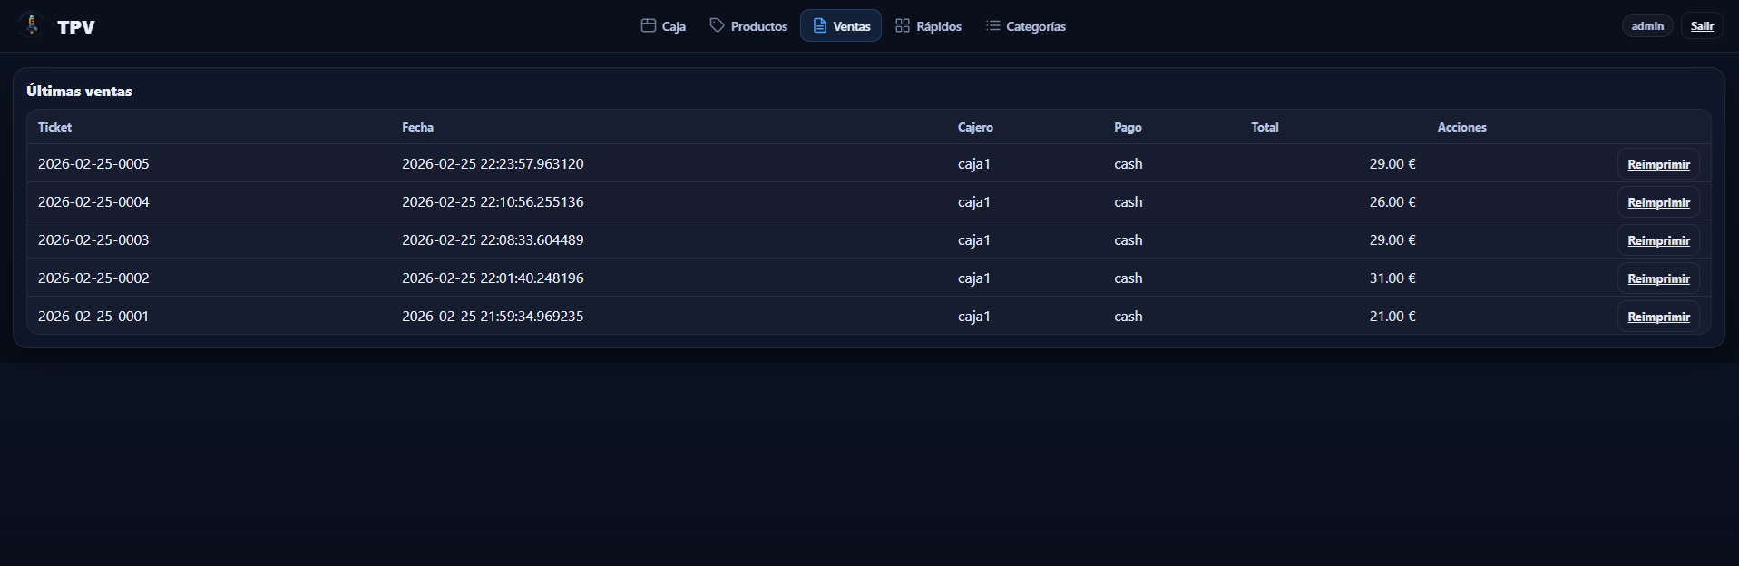The height and width of the screenshot is (566, 1739).
Task: Click the 31.00 € total
Action: click(x=1392, y=278)
